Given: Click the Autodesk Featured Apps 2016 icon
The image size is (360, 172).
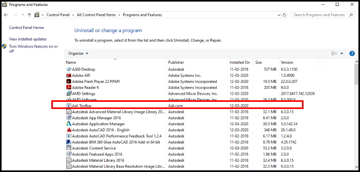Looking at the screenshot, I should (69, 154).
